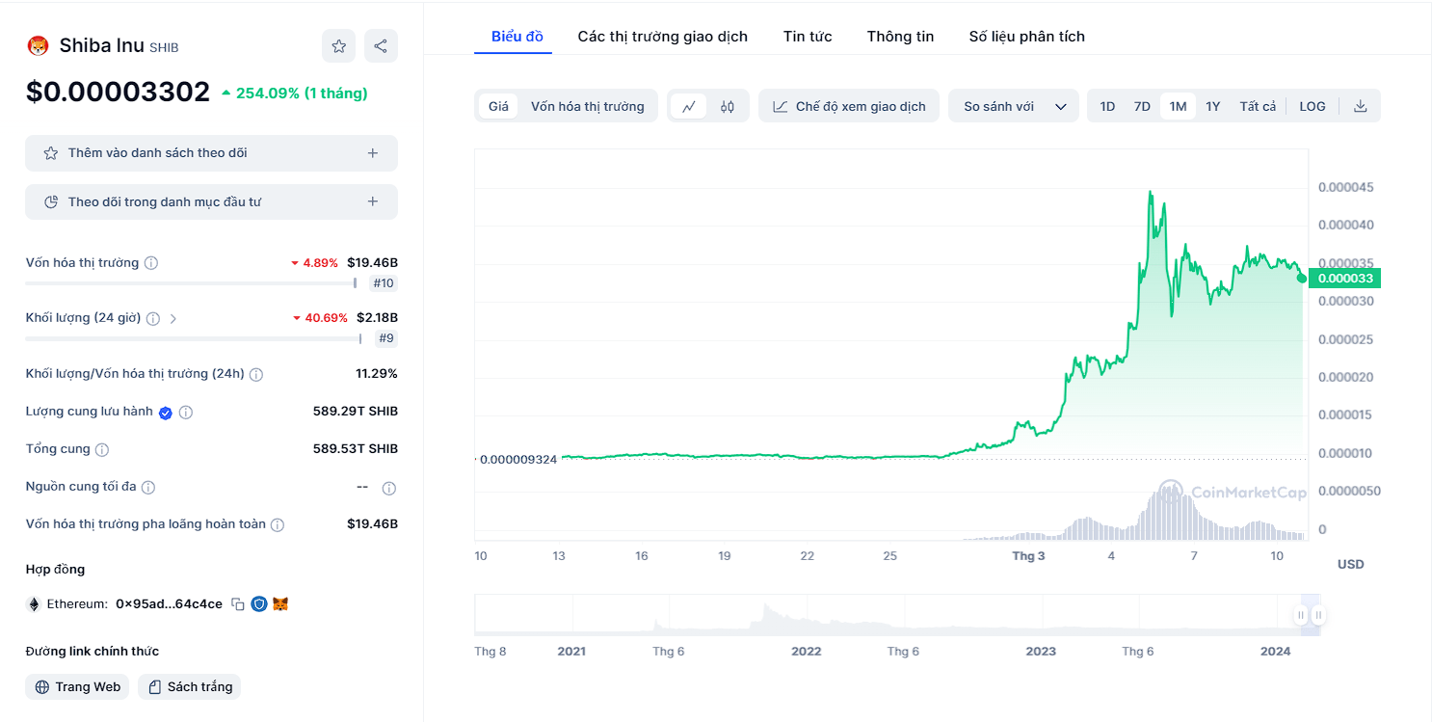Click 'Theo dõi trong danh mục đầu tư' button

pyautogui.click(x=211, y=201)
